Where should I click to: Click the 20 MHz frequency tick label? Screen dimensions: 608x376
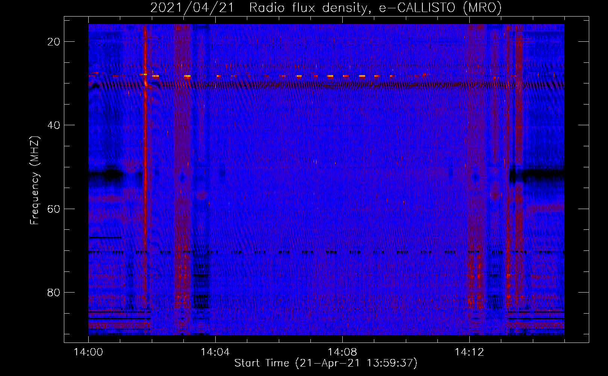click(x=54, y=42)
